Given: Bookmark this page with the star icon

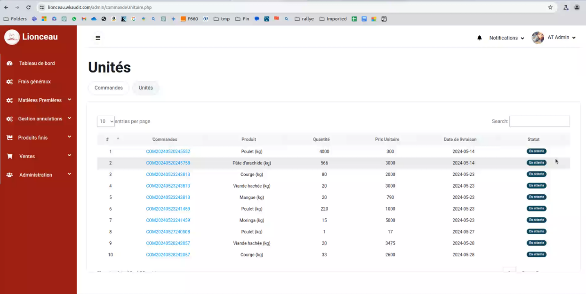Looking at the screenshot, I should coord(550,8).
